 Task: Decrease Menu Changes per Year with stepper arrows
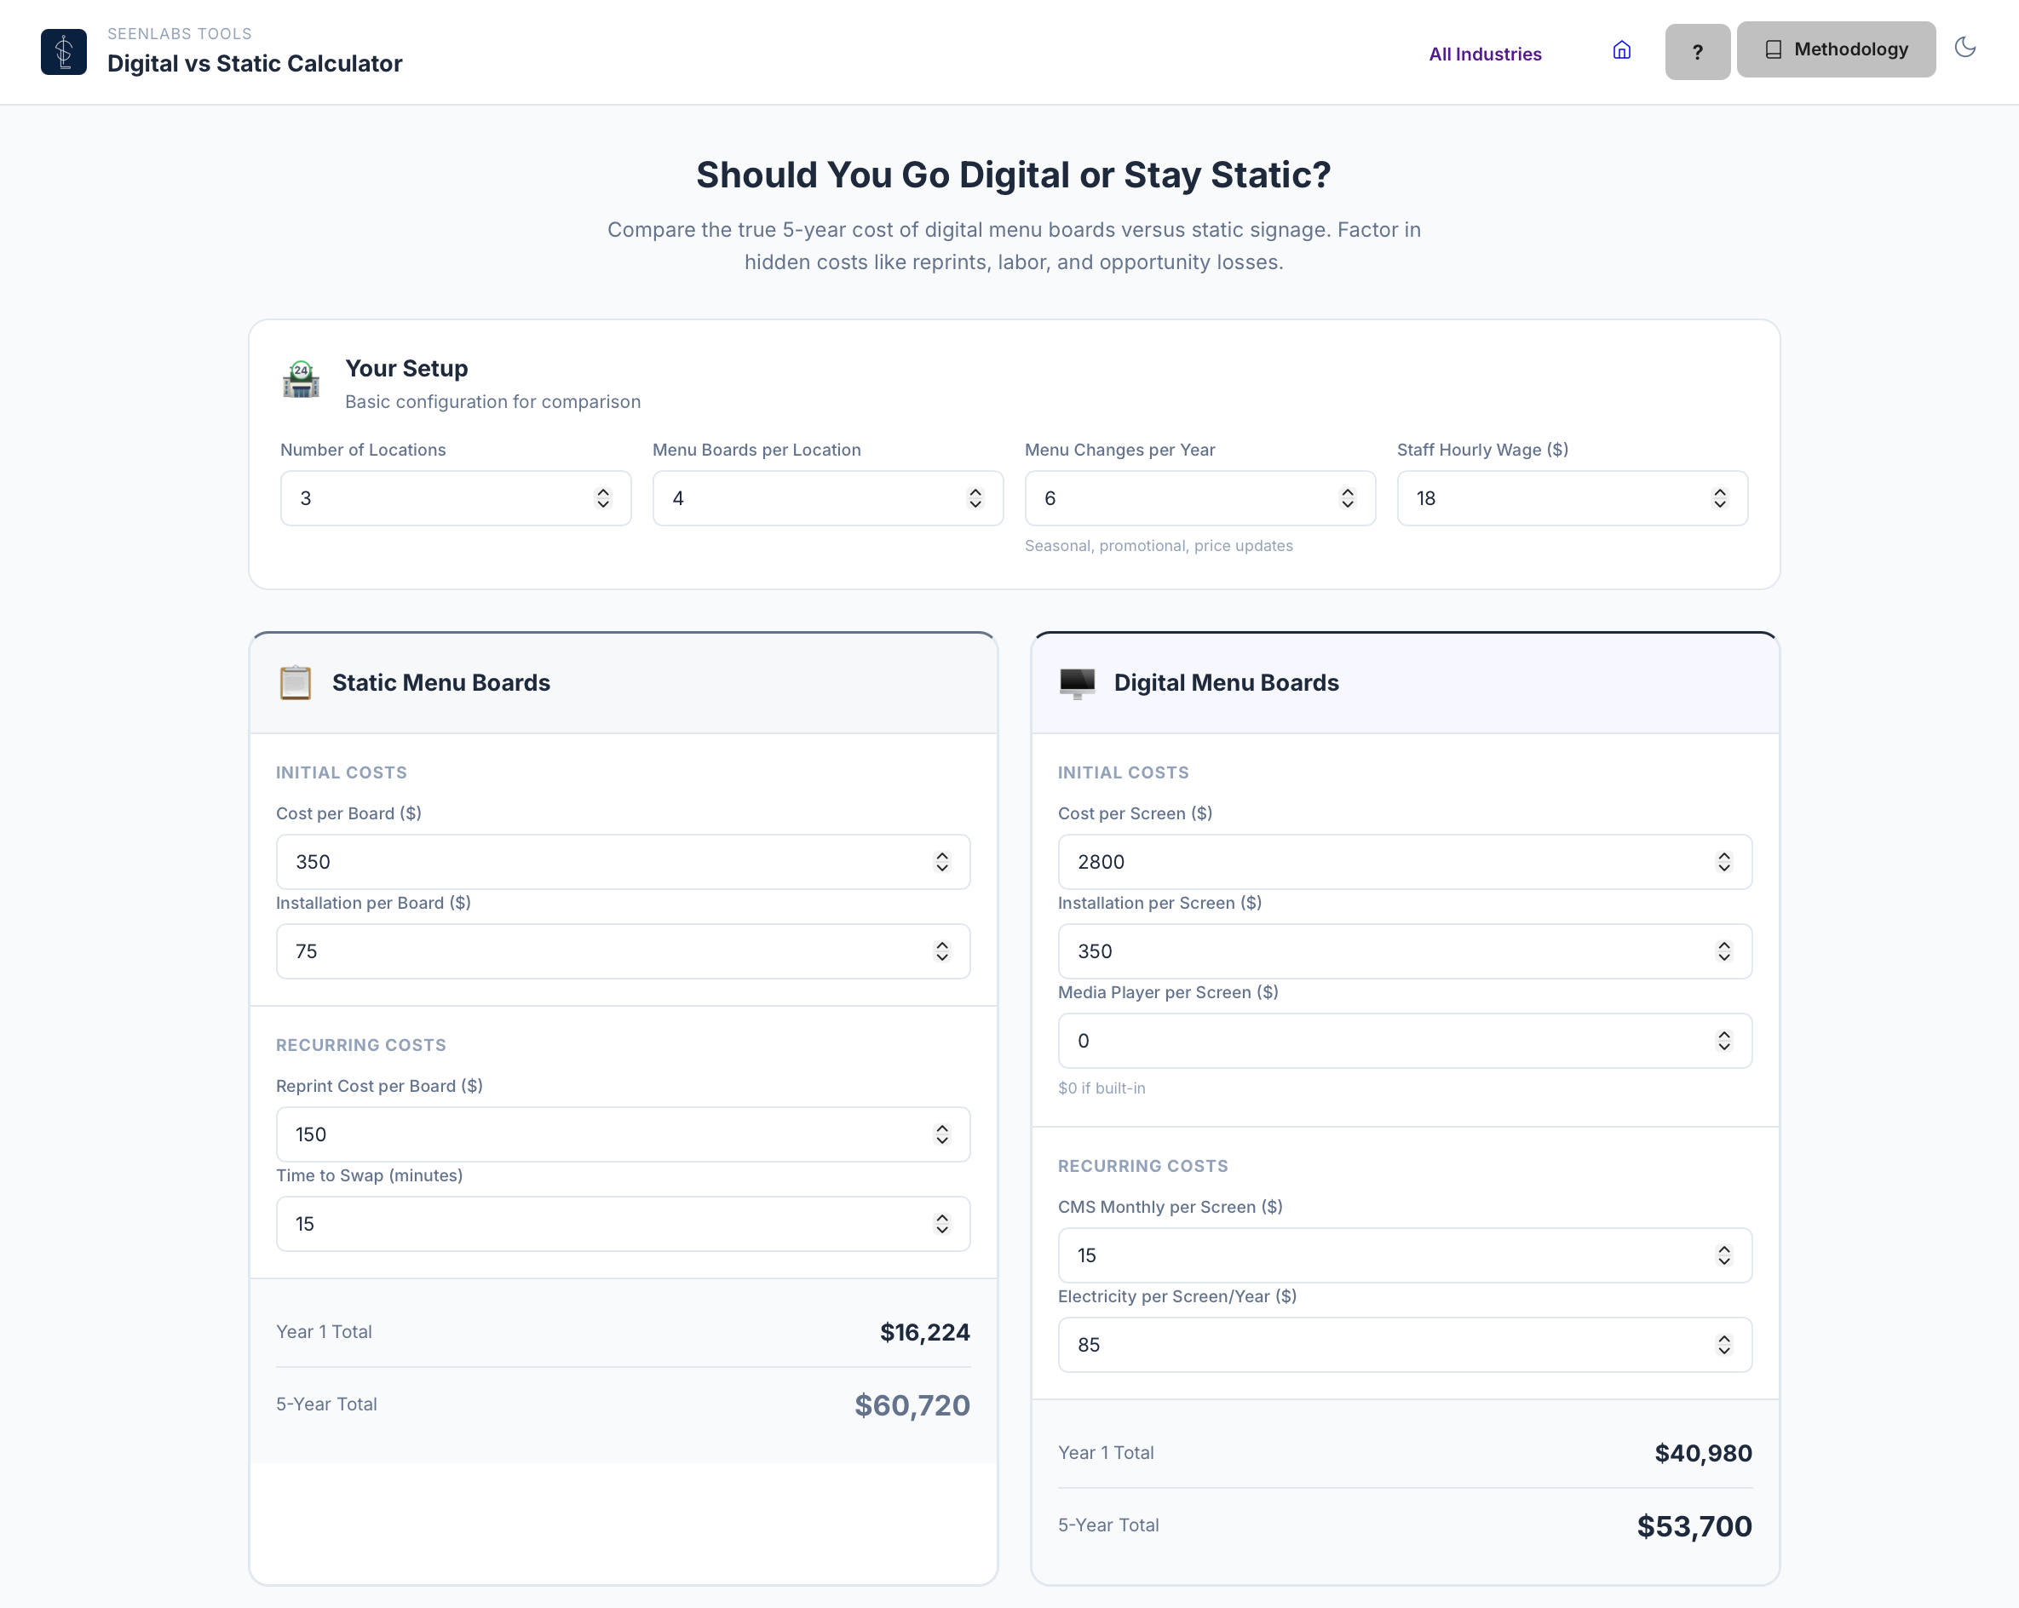click(x=1347, y=504)
